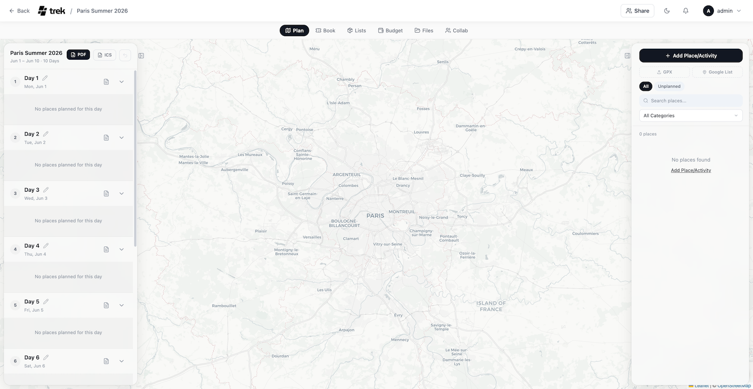Open notifications via the bell icon
The width and height of the screenshot is (753, 389).
pyautogui.click(x=685, y=10)
